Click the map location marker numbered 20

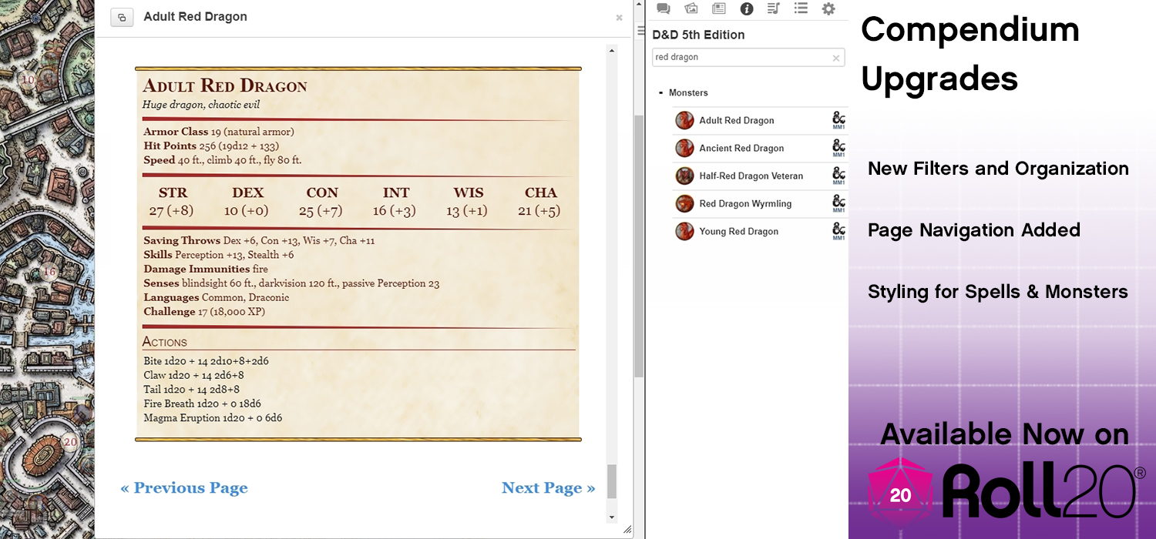71,442
